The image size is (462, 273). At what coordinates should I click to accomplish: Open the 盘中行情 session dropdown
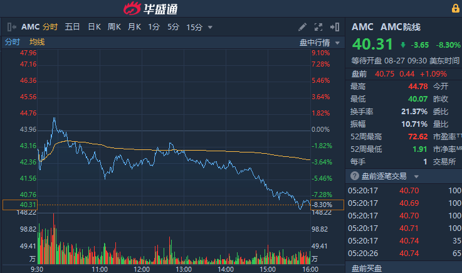(x=319, y=42)
